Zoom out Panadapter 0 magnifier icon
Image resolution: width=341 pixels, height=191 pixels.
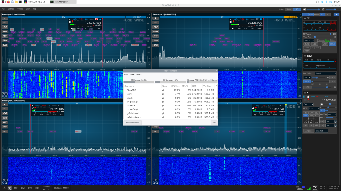(x=3, y=97)
